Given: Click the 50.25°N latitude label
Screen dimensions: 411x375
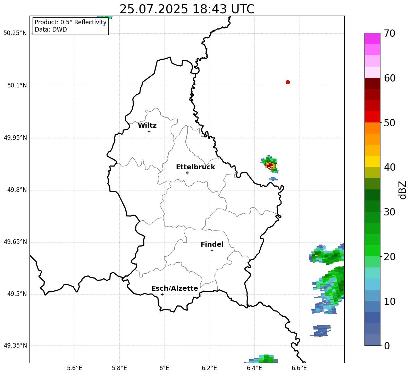Looking at the screenshot, I should [x=15, y=33].
